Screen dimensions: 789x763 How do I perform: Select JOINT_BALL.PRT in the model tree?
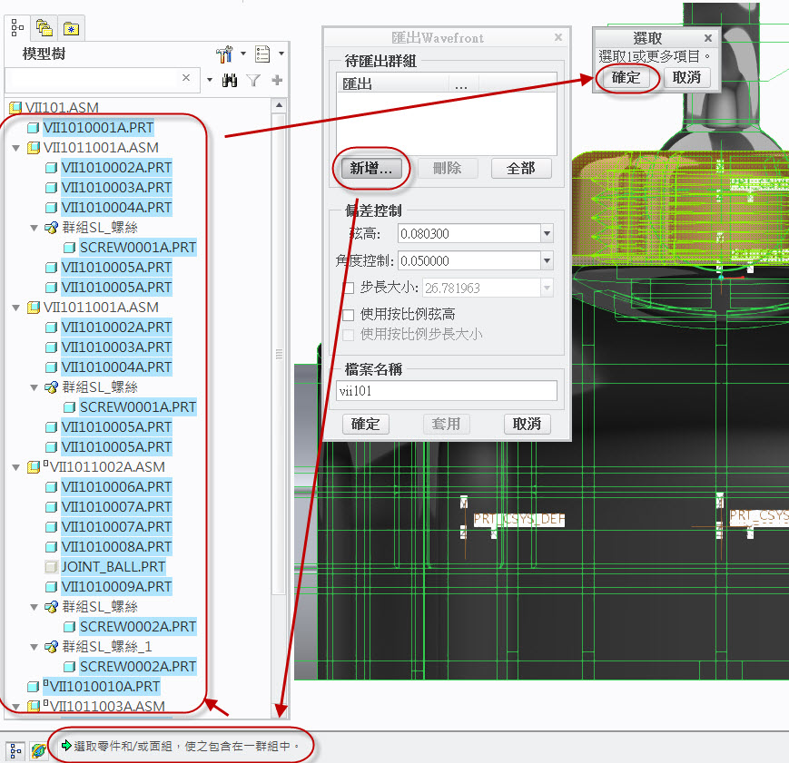tap(113, 567)
